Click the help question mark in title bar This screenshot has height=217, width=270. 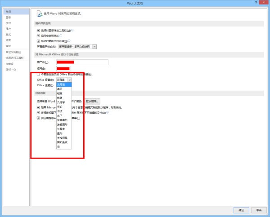point(256,2)
